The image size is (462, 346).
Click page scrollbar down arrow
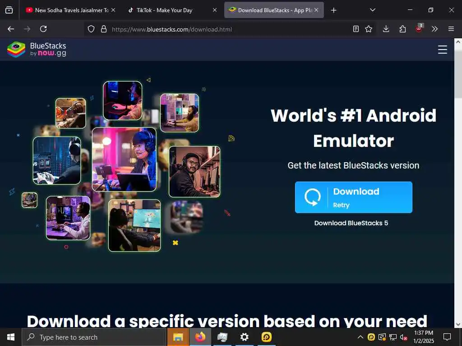click(x=458, y=324)
